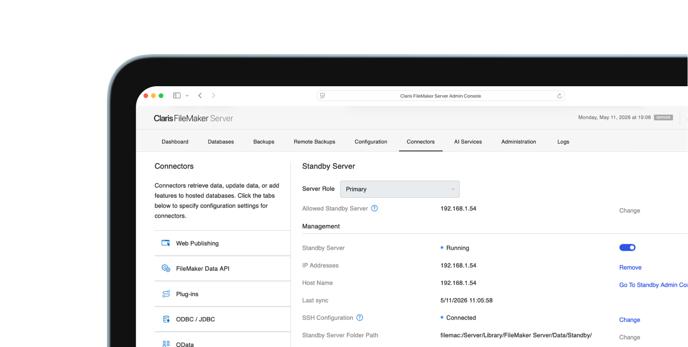Select the FileMaker Data API label

point(203,269)
